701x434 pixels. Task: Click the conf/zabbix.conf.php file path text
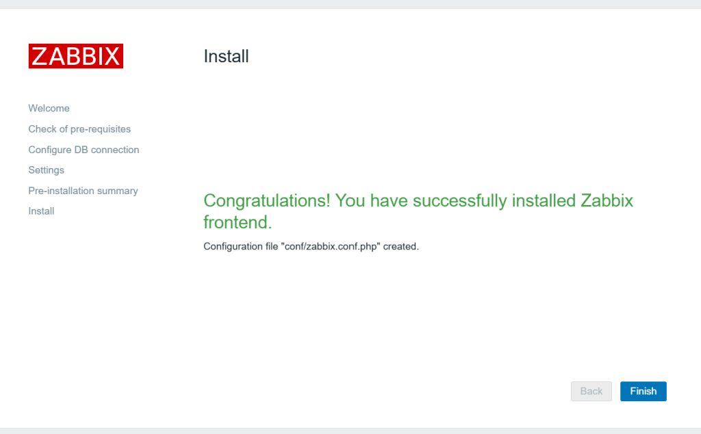coord(331,246)
